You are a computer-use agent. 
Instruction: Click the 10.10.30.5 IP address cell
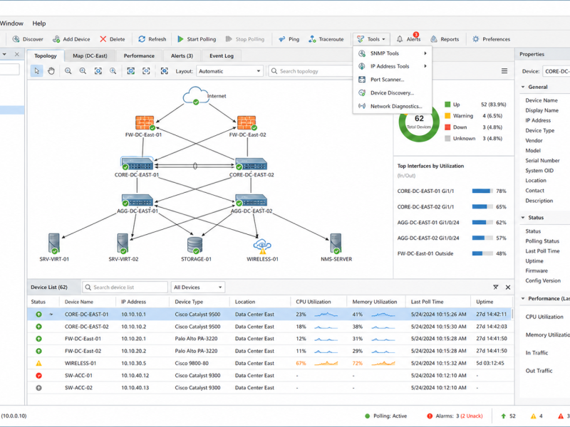pos(134,363)
